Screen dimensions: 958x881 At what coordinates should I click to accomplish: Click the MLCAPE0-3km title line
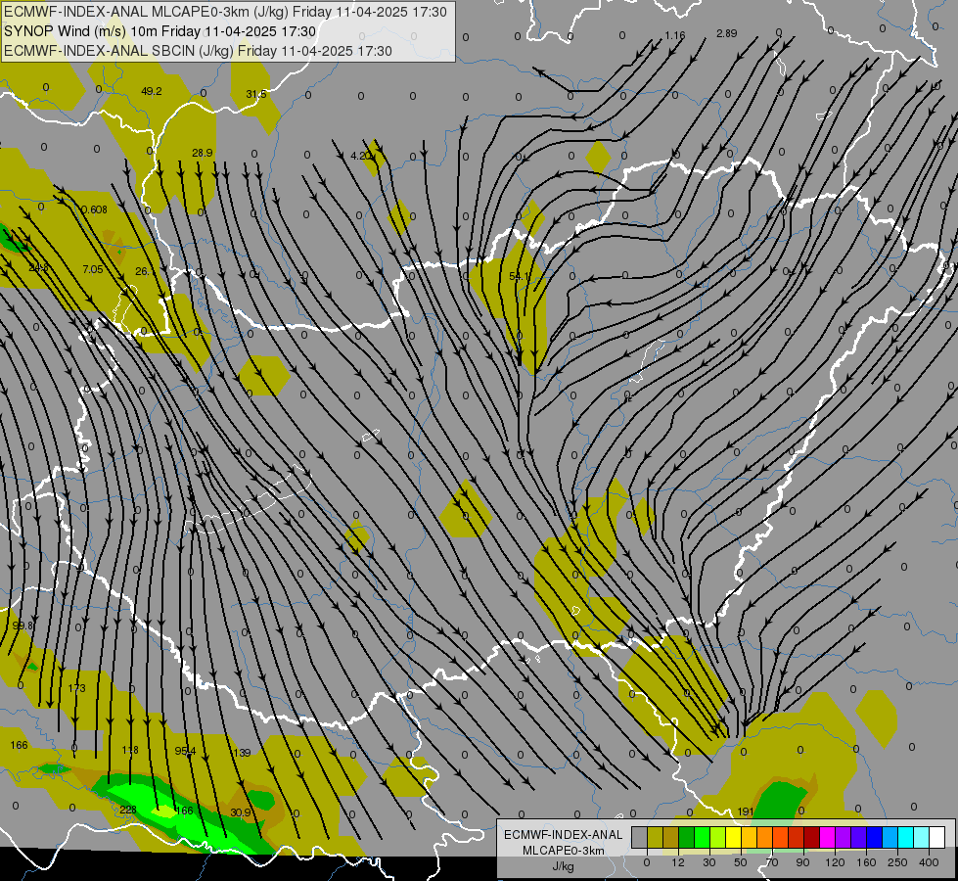[225, 12]
